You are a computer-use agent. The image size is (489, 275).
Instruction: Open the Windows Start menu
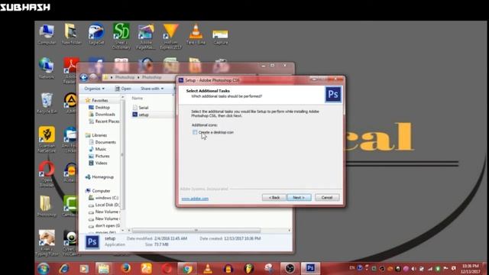pos(43,268)
